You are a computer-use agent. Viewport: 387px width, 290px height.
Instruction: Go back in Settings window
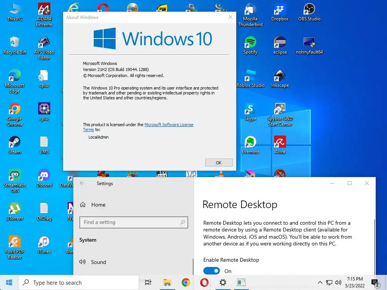(x=82, y=183)
